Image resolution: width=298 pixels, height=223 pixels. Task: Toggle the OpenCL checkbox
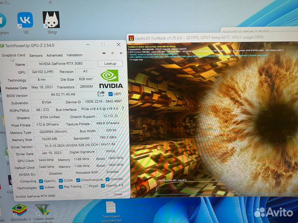tap(41, 181)
